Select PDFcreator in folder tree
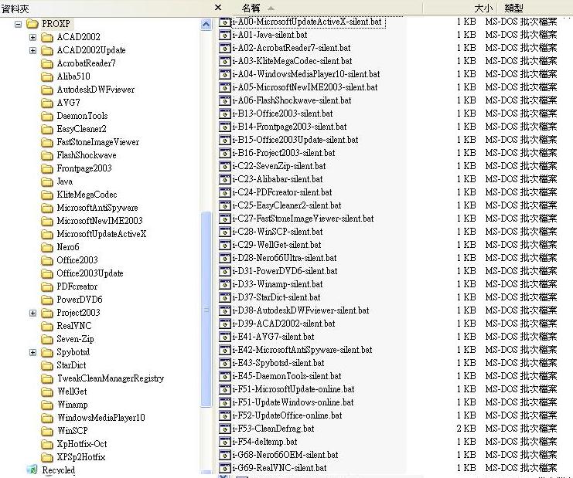This screenshot has width=573, height=478. coord(77,286)
